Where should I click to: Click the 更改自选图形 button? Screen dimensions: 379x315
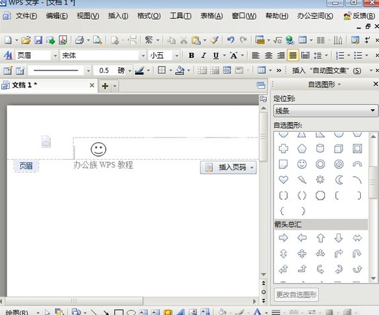(296, 295)
